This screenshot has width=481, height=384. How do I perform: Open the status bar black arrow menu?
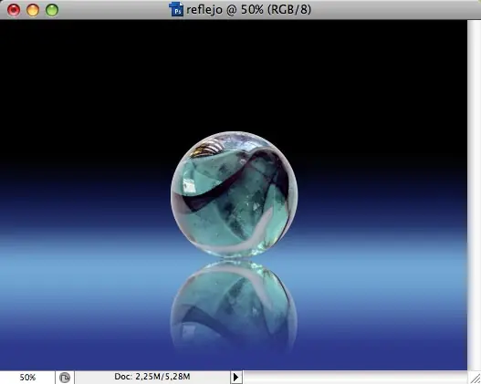[235, 377]
